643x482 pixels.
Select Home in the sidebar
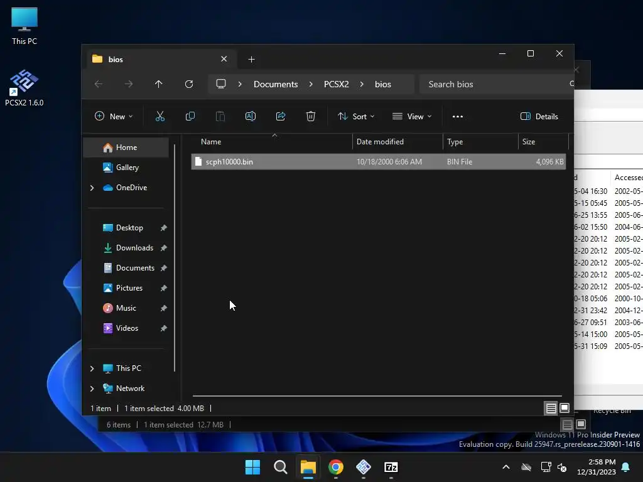(126, 147)
